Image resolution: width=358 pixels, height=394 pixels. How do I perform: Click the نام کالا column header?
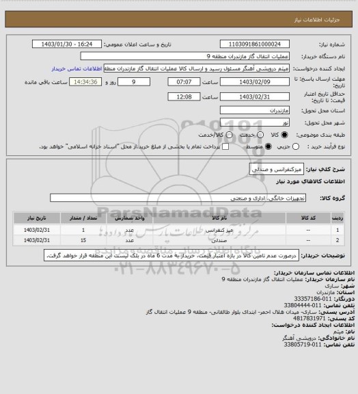(x=219, y=218)
